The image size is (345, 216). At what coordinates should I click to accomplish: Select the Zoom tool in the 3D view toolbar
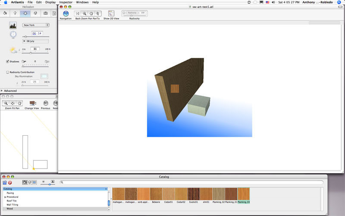point(85,13)
